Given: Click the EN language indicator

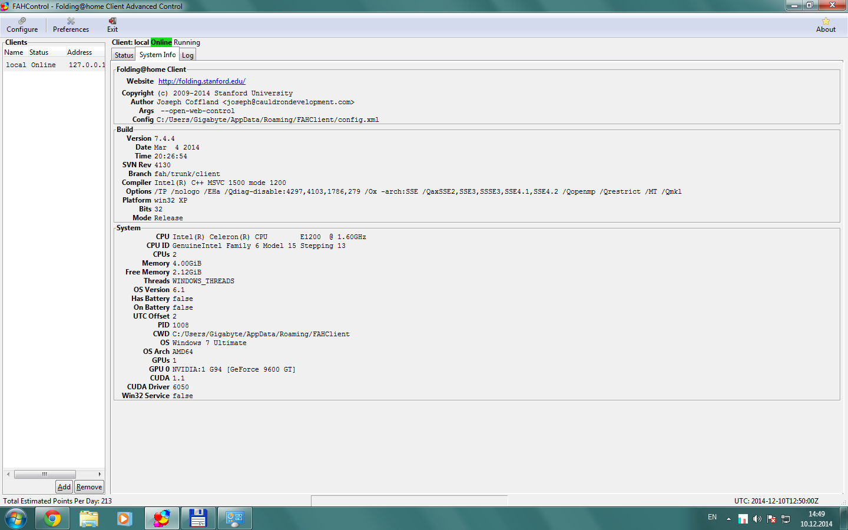Looking at the screenshot, I should click(712, 517).
